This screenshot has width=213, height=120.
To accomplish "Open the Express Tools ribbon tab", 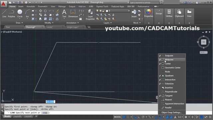I will [102, 7].
